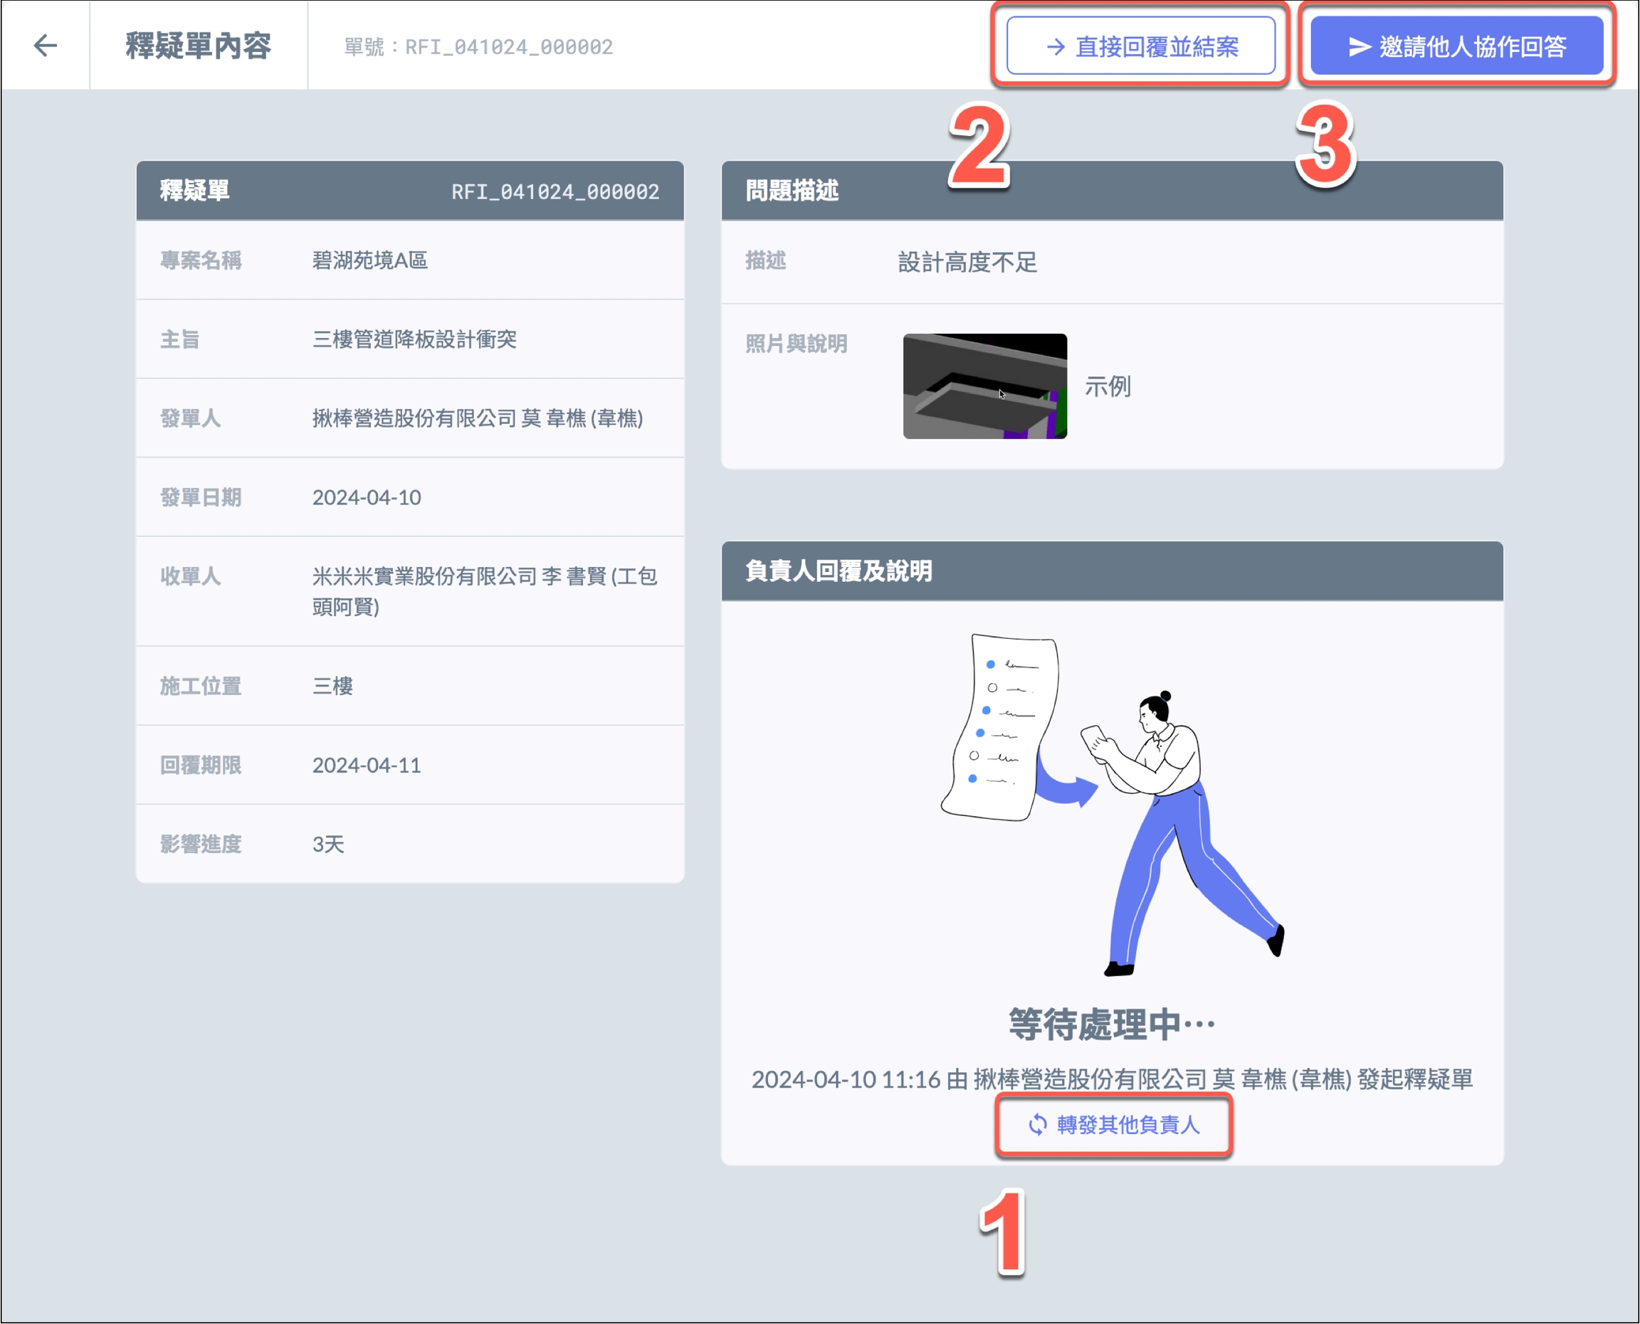Click the rotate icon beside 轉發其他負責人
Image resolution: width=1640 pixels, height=1324 pixels.
click(1037, 1124)
